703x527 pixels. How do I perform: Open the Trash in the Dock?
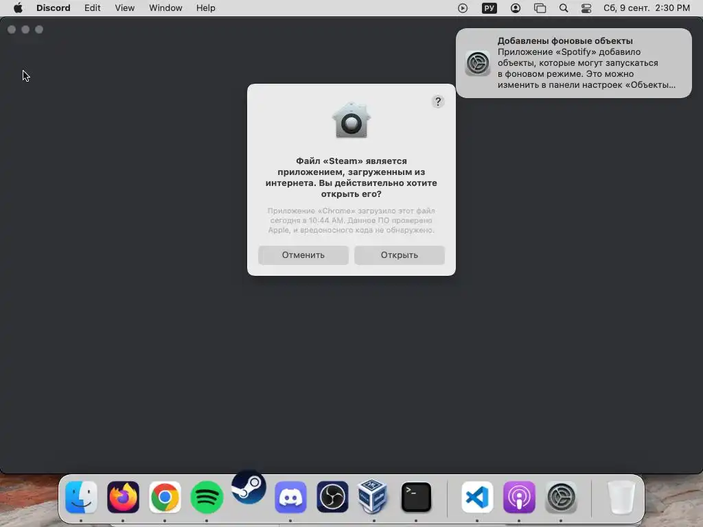(x=621, y=497)
